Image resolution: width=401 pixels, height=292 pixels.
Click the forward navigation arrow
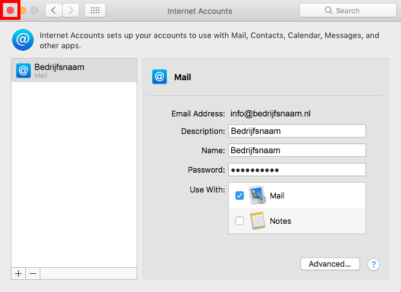[70, 10]
